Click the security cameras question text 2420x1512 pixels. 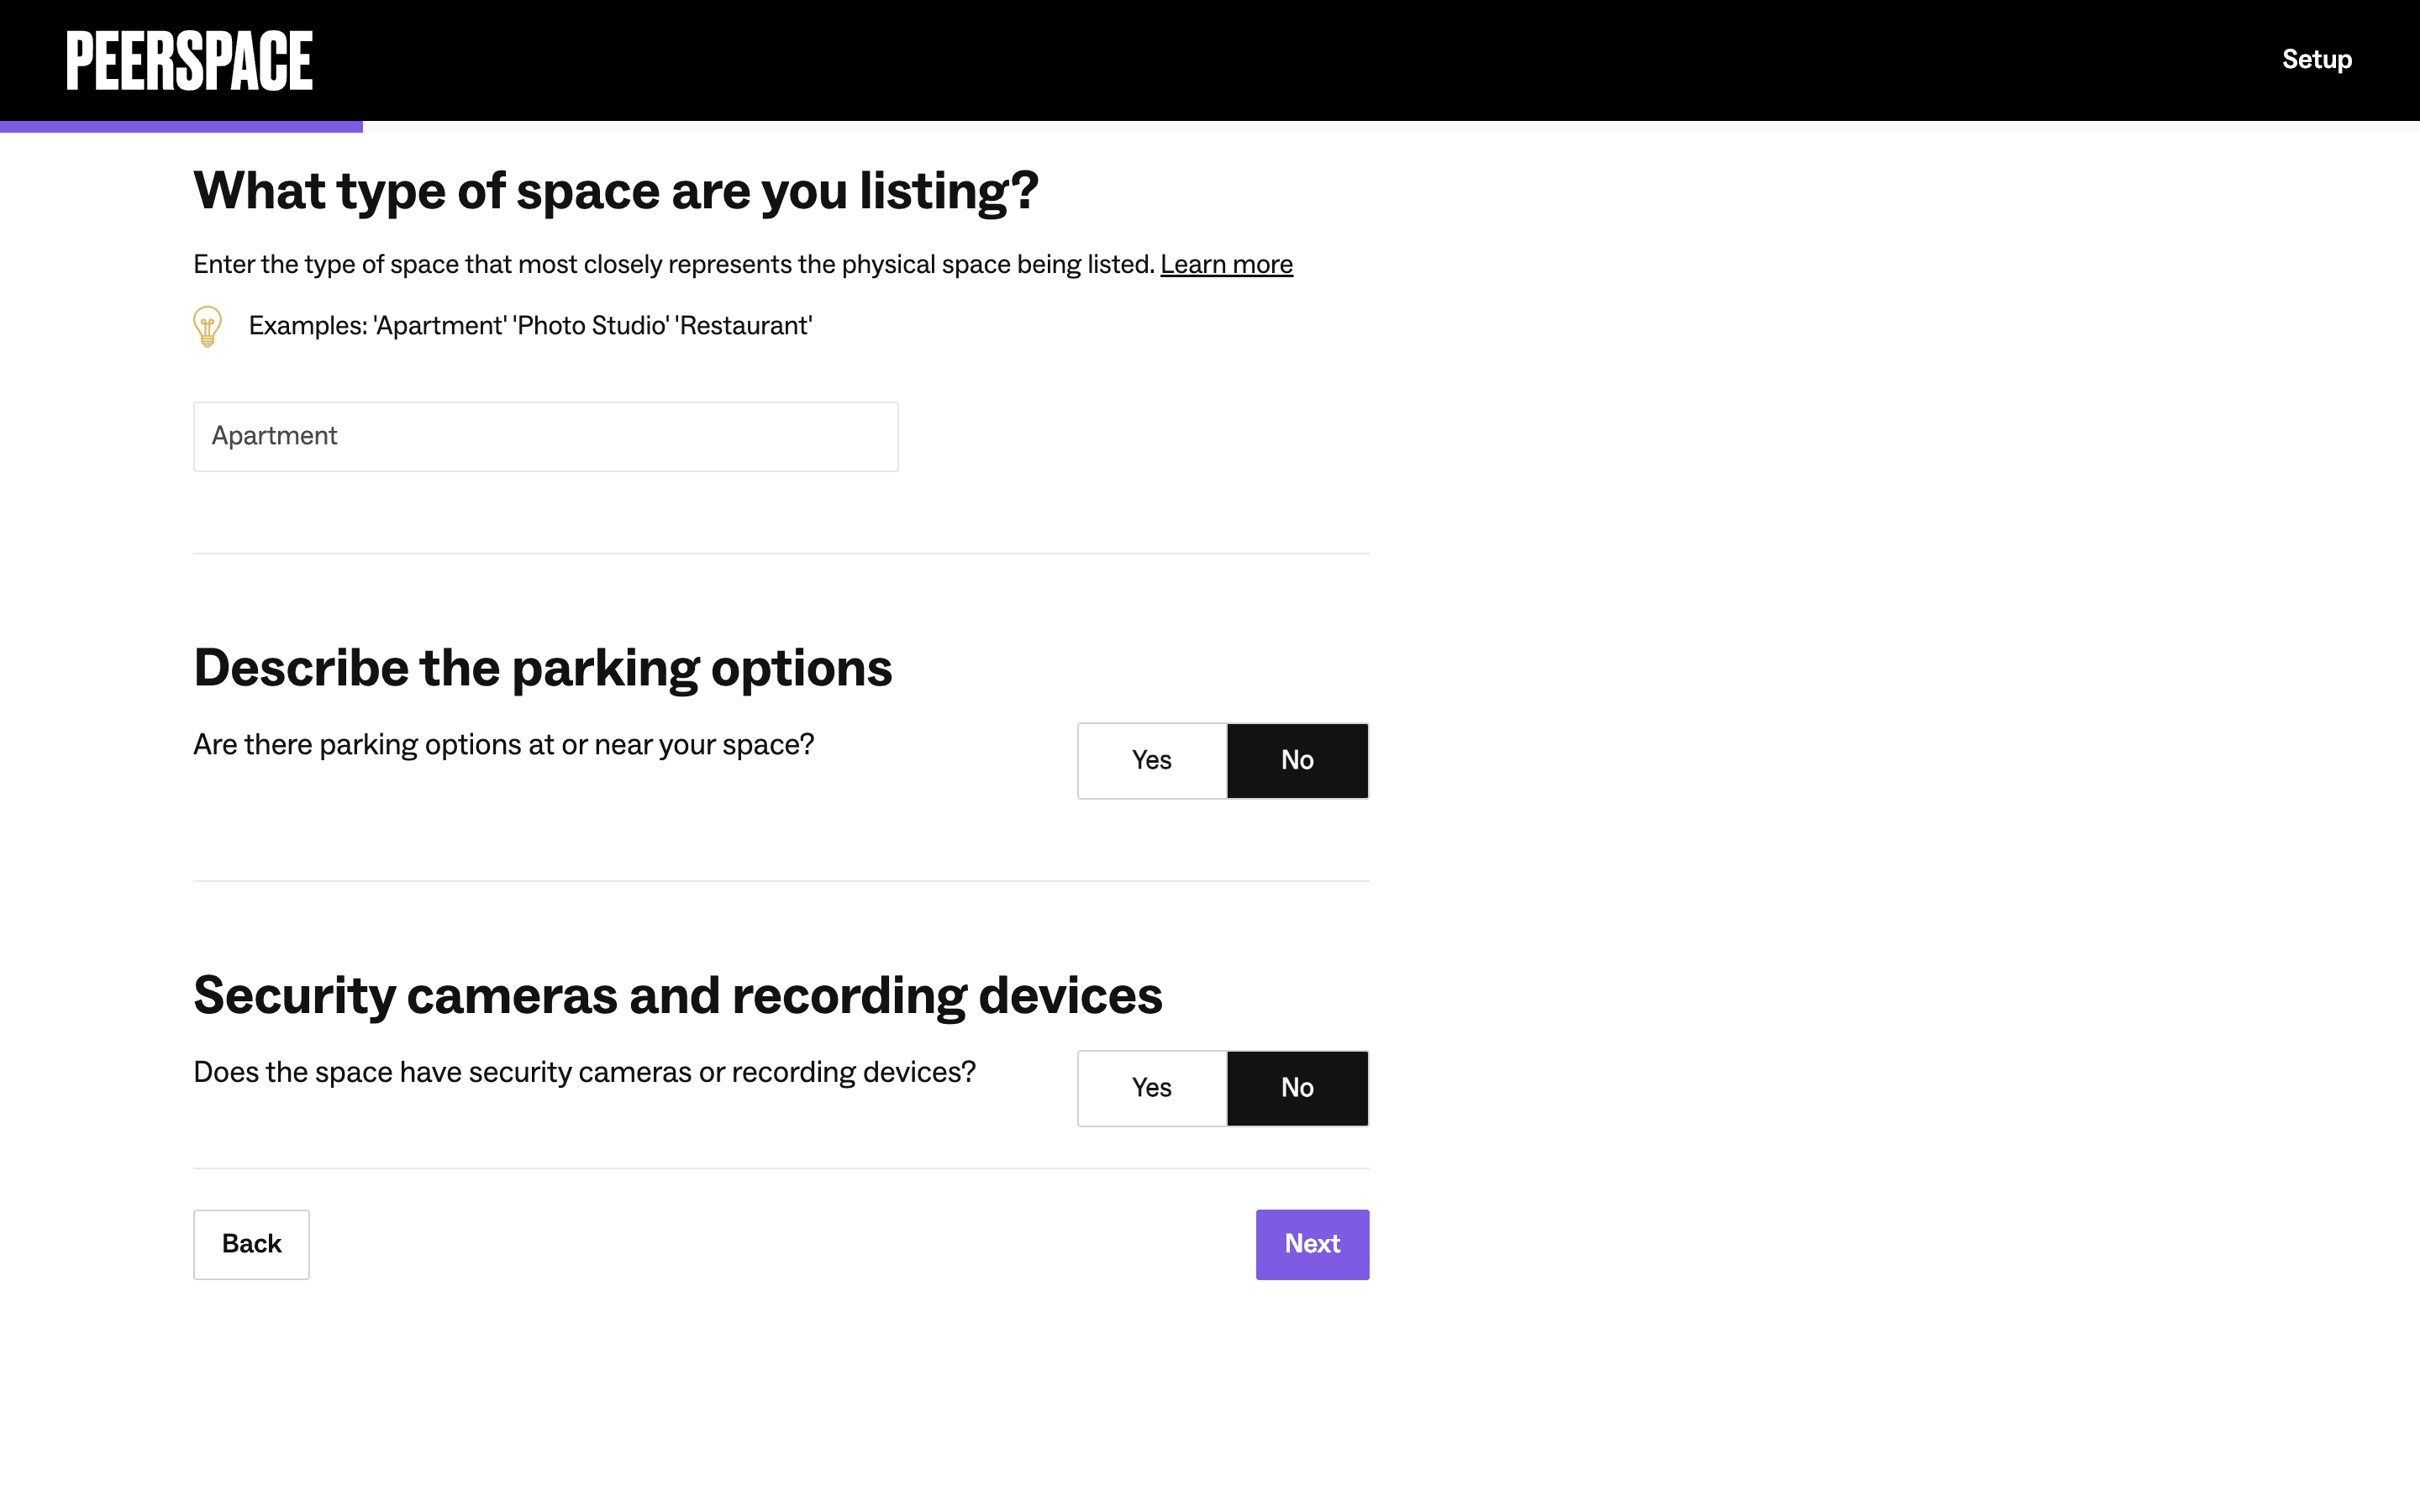tap(584, 1072)
